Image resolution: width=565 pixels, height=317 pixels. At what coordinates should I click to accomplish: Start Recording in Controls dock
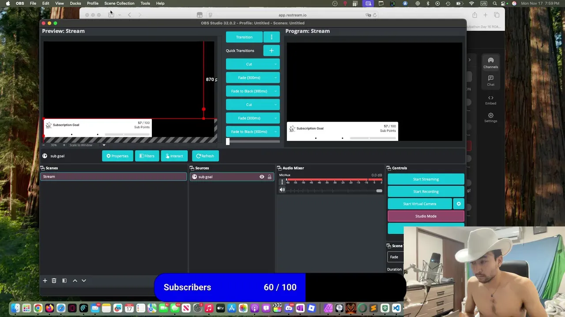tap(426, 192)
